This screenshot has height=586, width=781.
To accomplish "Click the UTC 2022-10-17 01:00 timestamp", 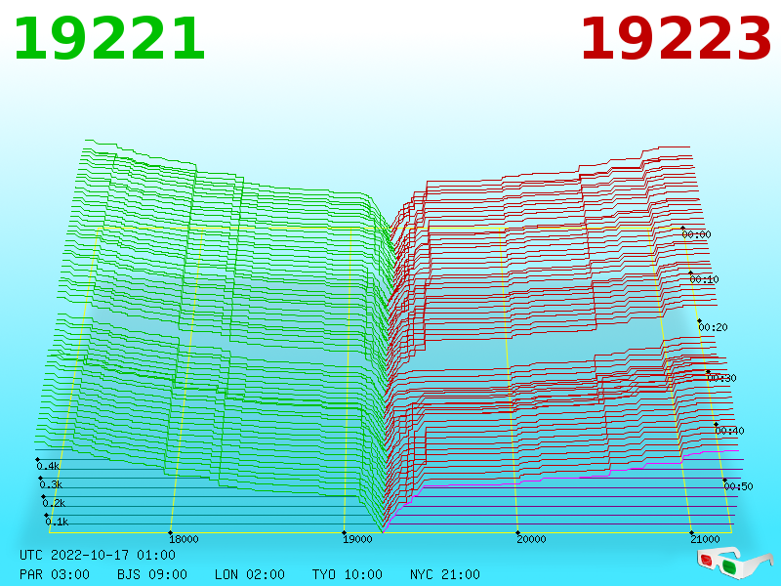I will tap(98, 555).
